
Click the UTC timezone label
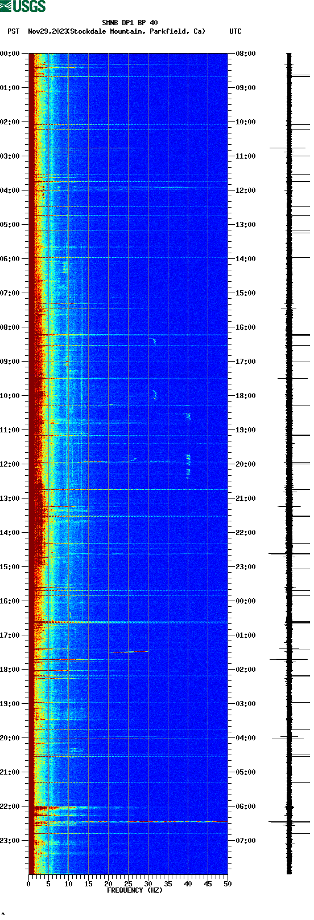[235, 31]
